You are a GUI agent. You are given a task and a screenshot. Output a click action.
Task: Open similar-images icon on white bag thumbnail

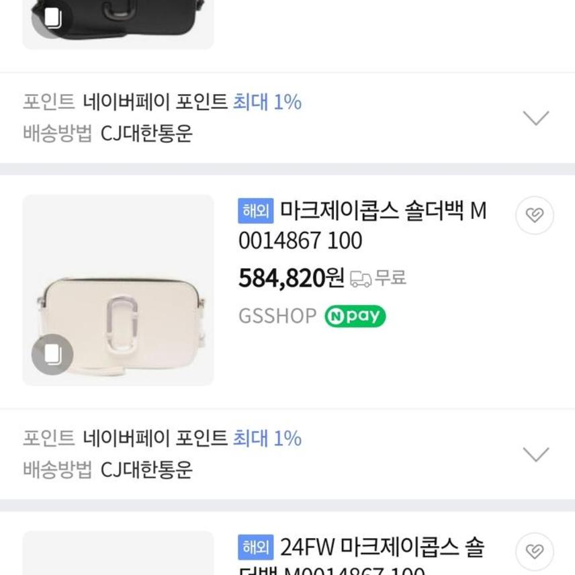pos(52,354)
